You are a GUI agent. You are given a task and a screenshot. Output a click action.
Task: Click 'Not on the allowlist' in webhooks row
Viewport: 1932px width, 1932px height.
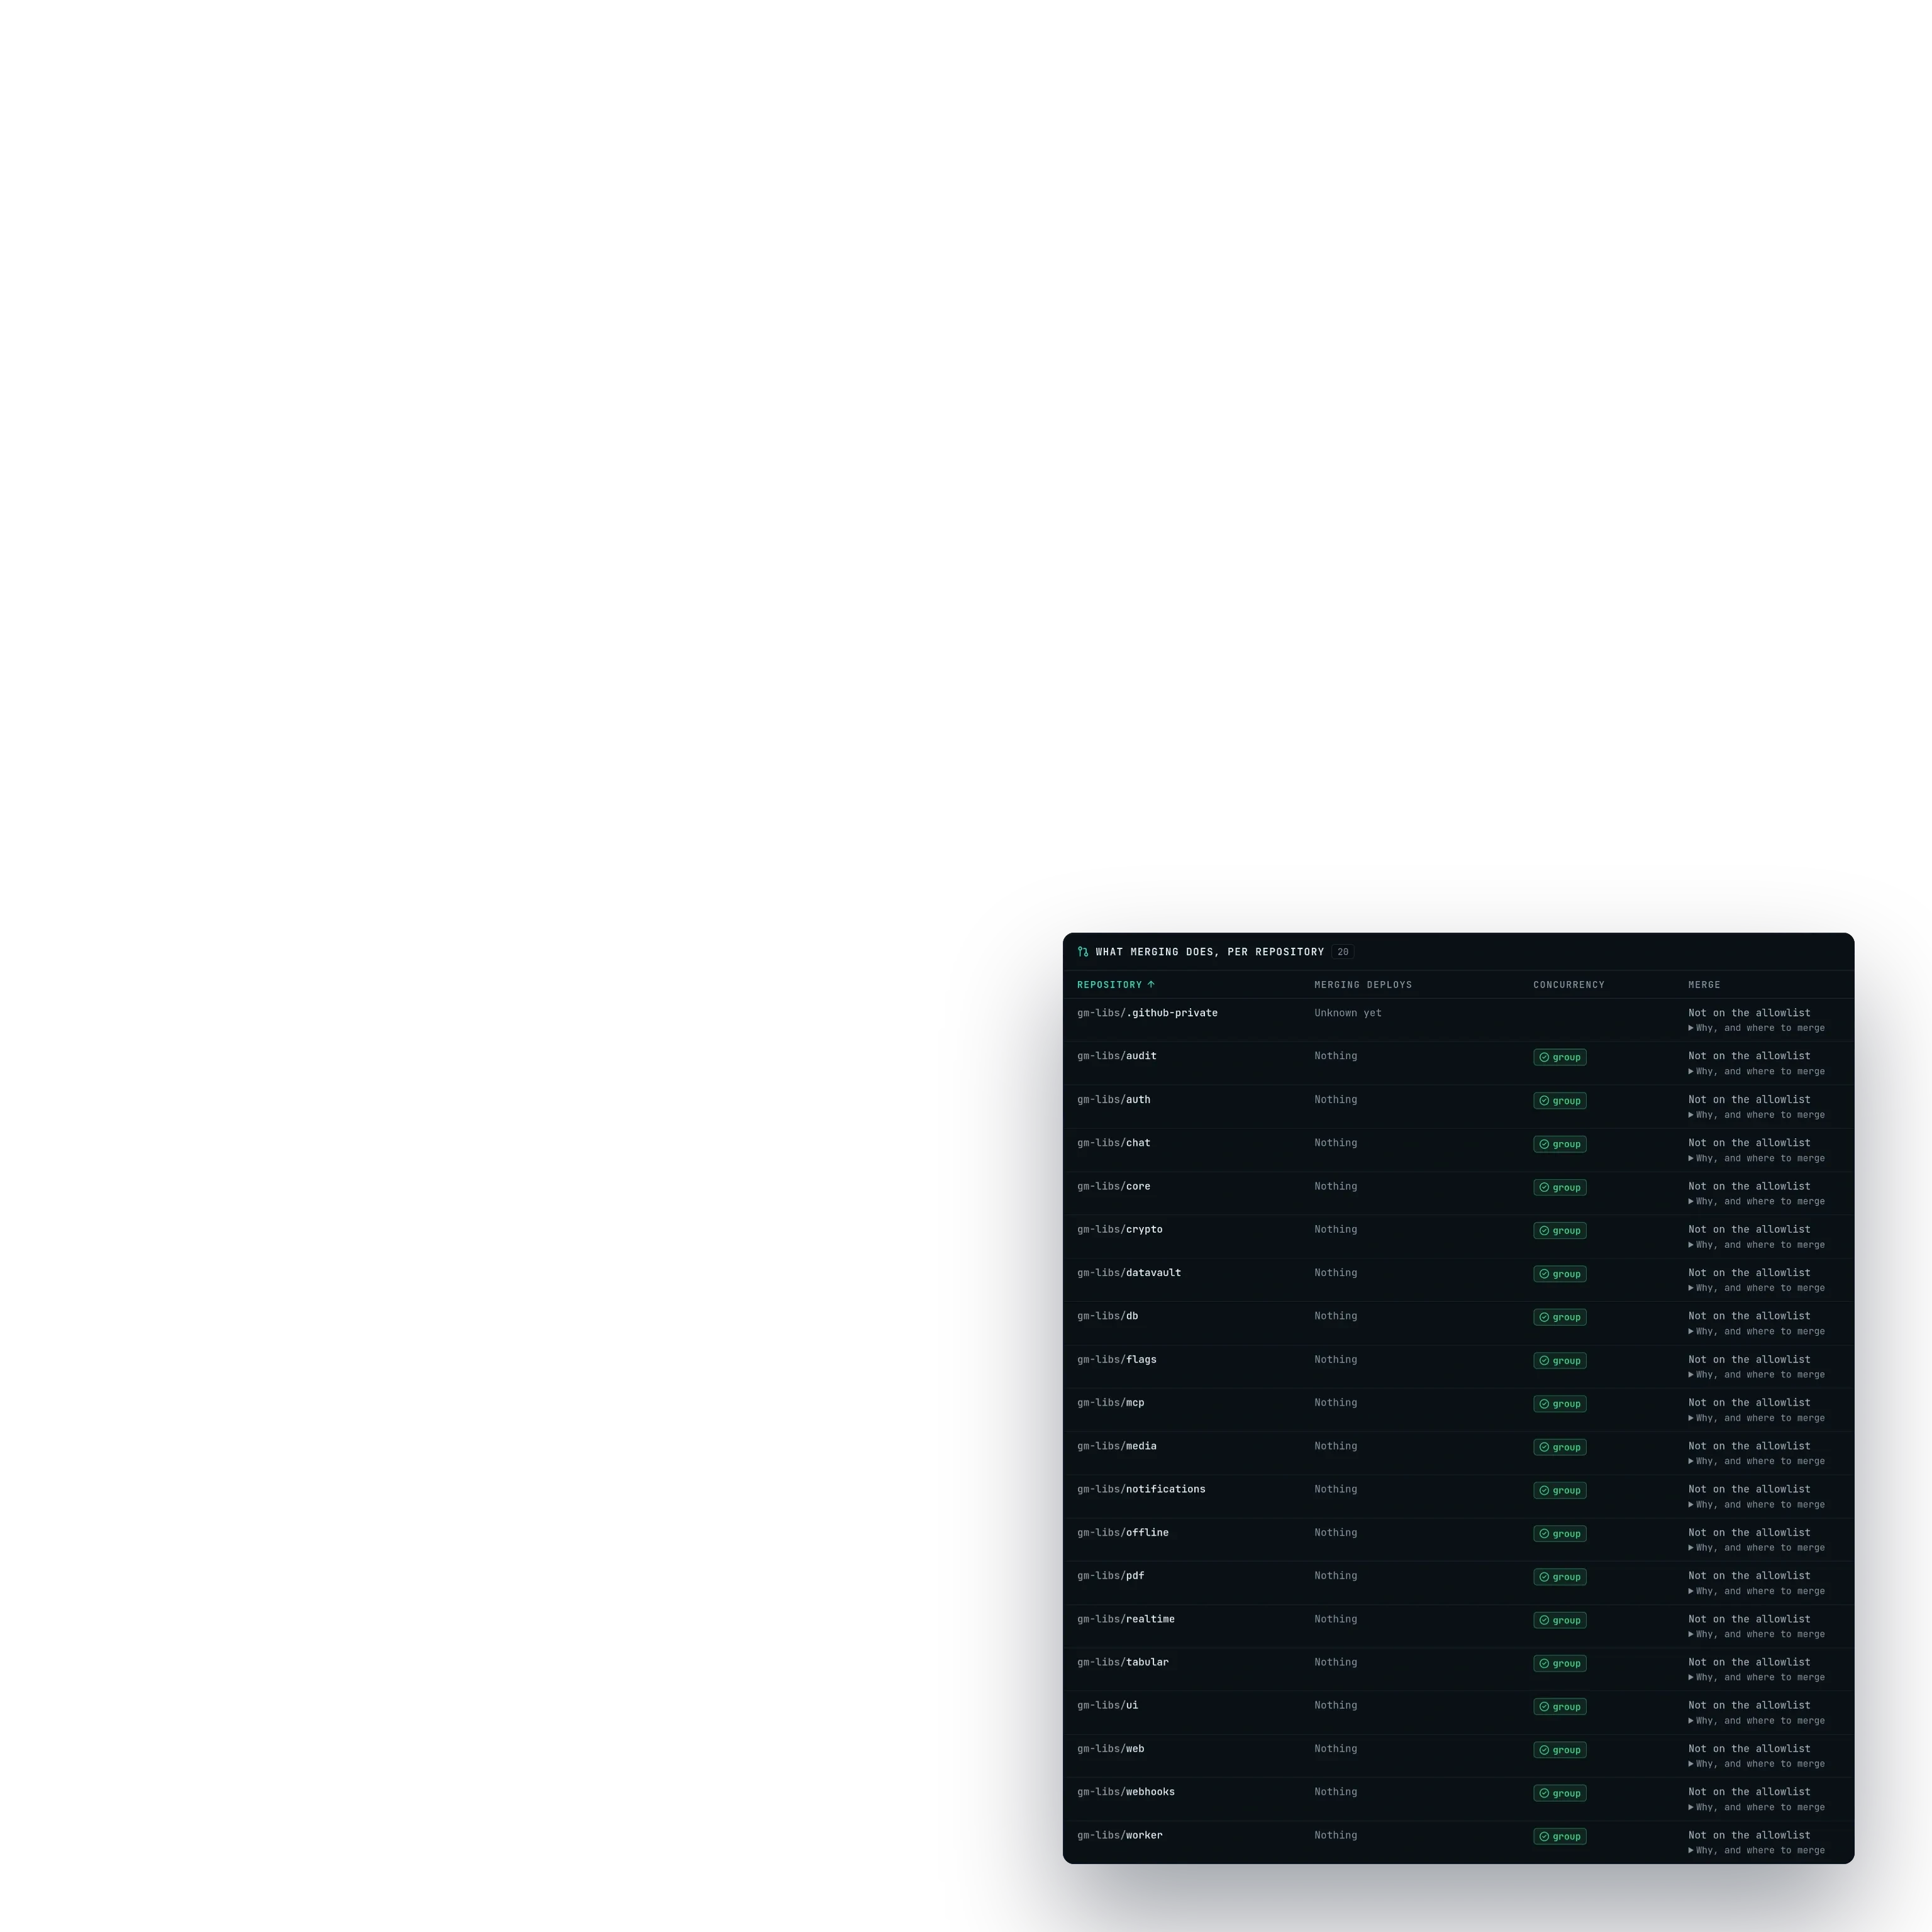[x=1749, y=1793]
